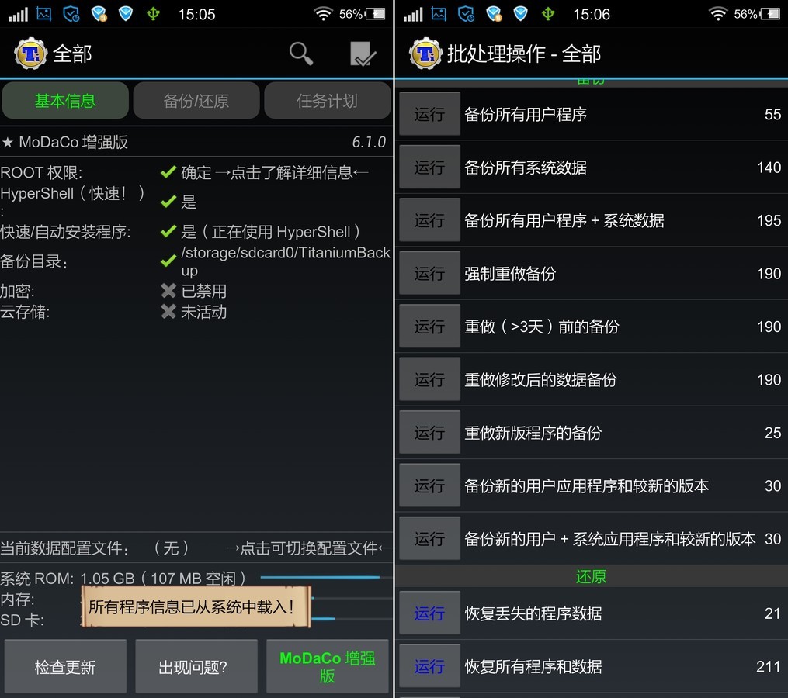Run 强制重做备份 batch action

[x=429, y=273]
